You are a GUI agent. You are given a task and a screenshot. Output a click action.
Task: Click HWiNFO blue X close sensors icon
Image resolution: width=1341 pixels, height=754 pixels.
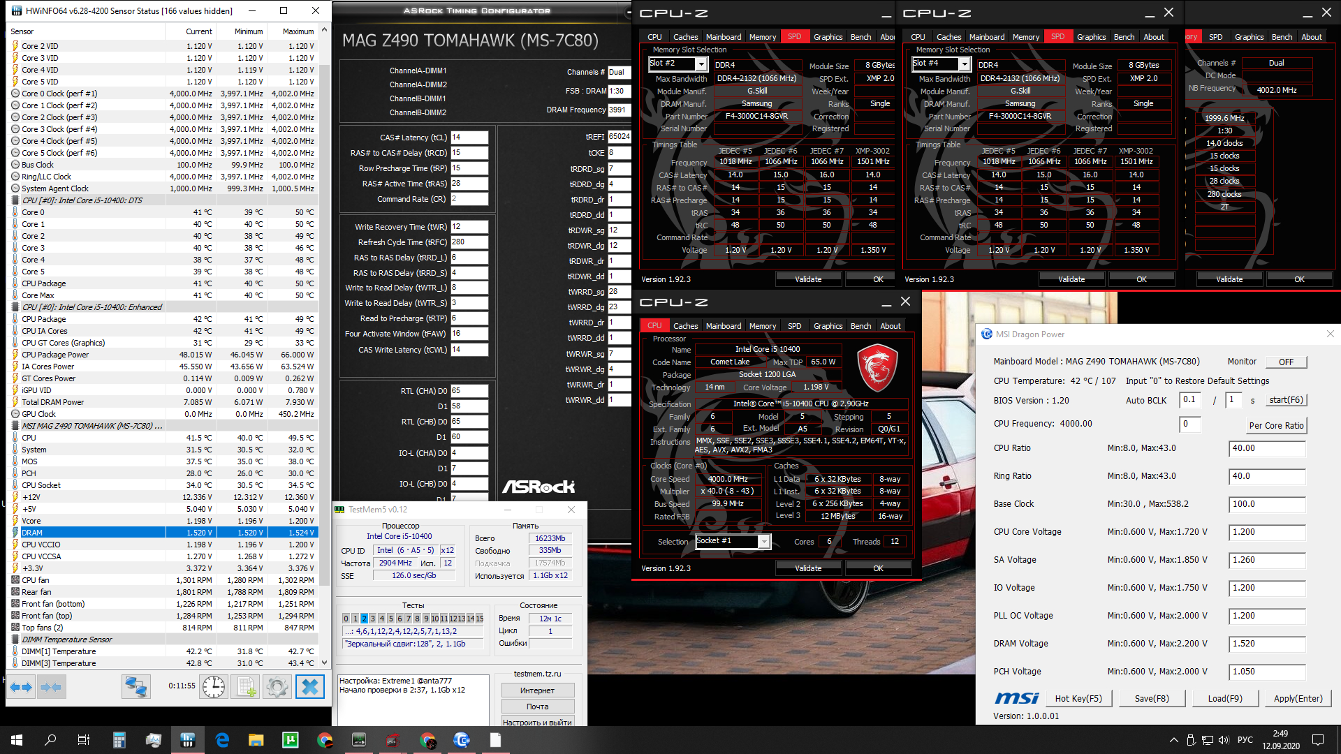tap(309, 687)
